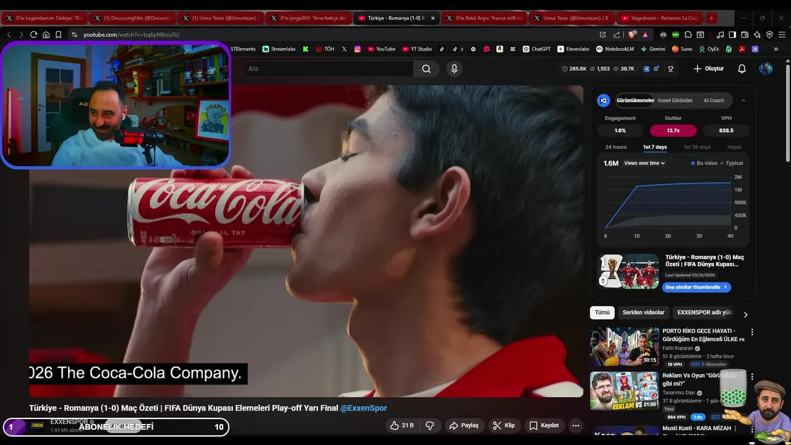
Task: Open the NotebookLM bookmark
Action: [x=615, y=49]
